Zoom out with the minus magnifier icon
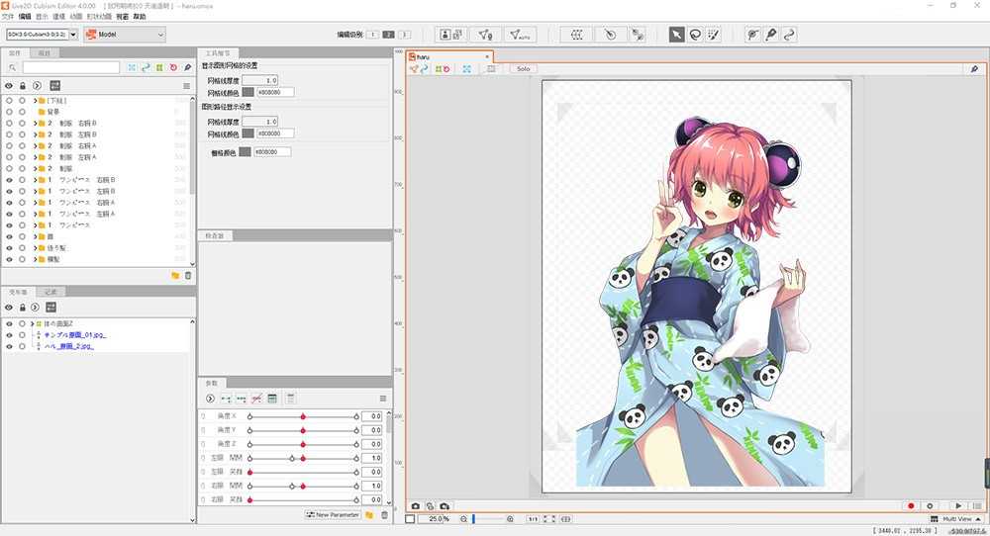Image resolution: width=990 pixels, height=536 pixels. click(463, 519)
